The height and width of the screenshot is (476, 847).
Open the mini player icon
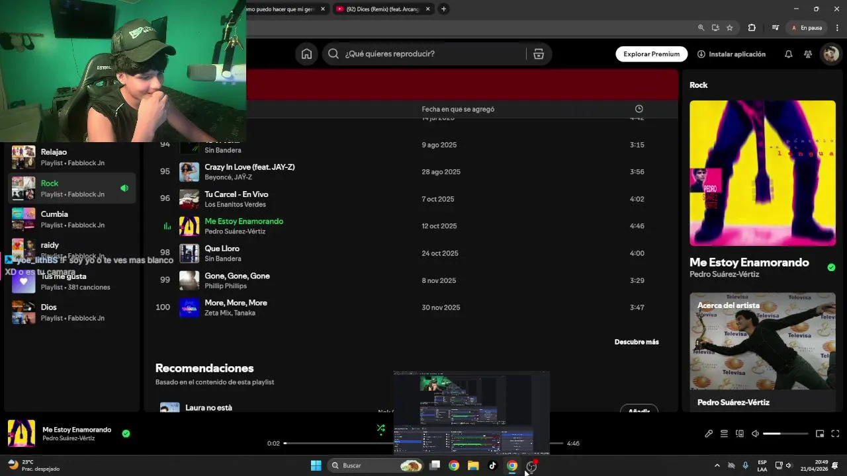820,434
